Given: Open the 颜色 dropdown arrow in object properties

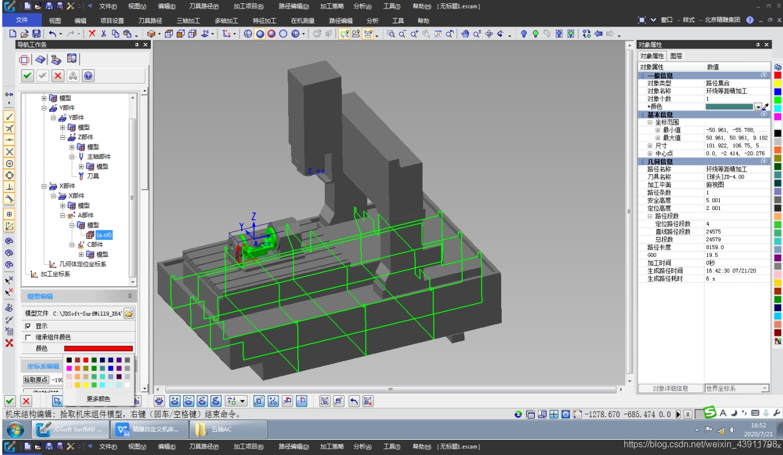Looking at the screenshot, I should [758, 106].
